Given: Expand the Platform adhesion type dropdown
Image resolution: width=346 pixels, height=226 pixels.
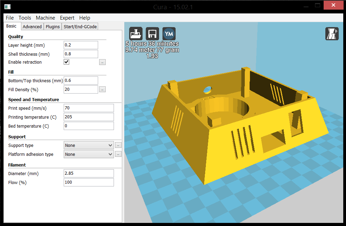Looking at the screenshot, I should pos(89,154).
